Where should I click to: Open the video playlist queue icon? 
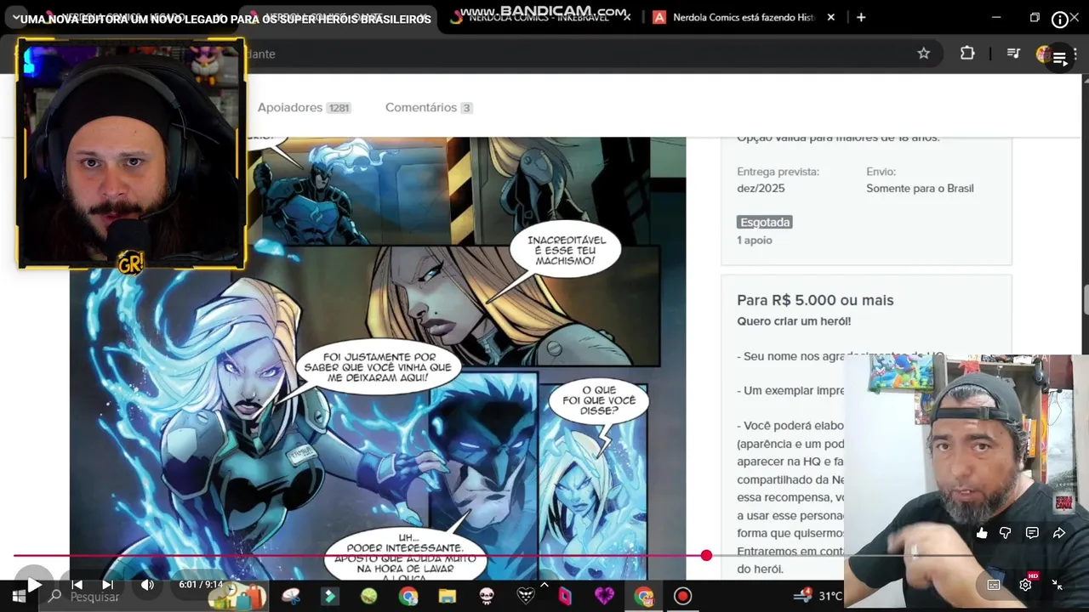(x=1060, y=58)
